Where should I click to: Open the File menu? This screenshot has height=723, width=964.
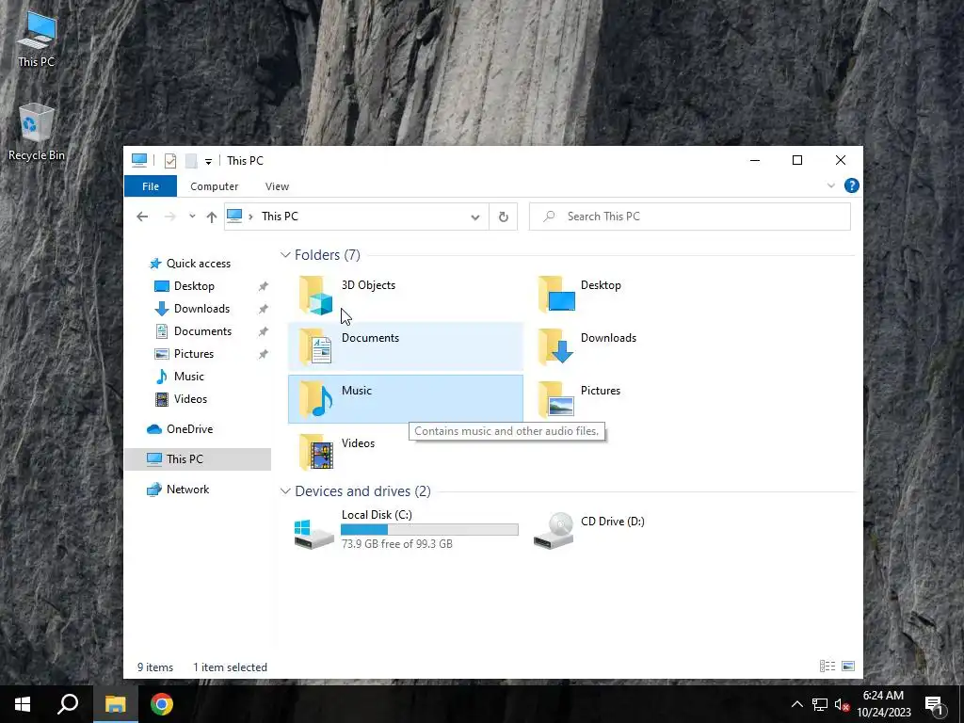tap(151, 186)
